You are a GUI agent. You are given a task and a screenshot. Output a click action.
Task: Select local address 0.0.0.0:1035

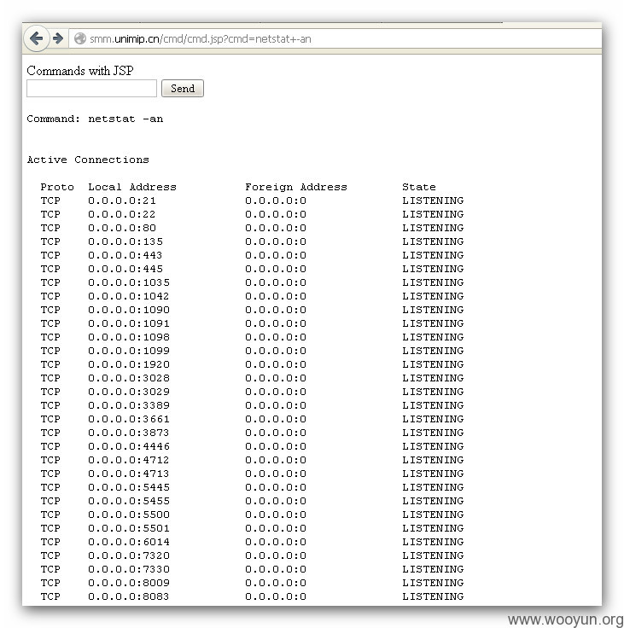[x=129, y=282]
